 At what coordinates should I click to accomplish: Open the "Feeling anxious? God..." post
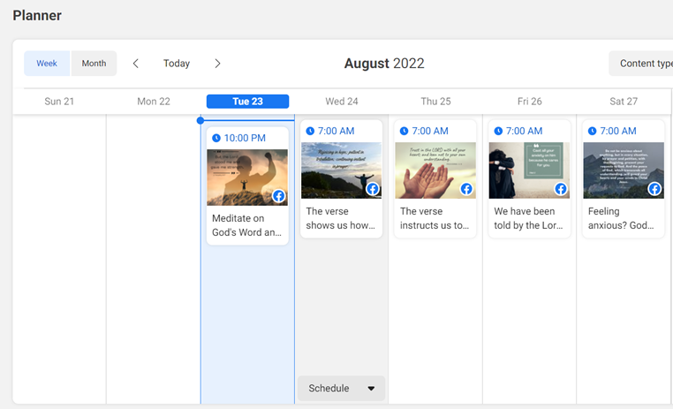pyautogui.click(x=622, y=218)
